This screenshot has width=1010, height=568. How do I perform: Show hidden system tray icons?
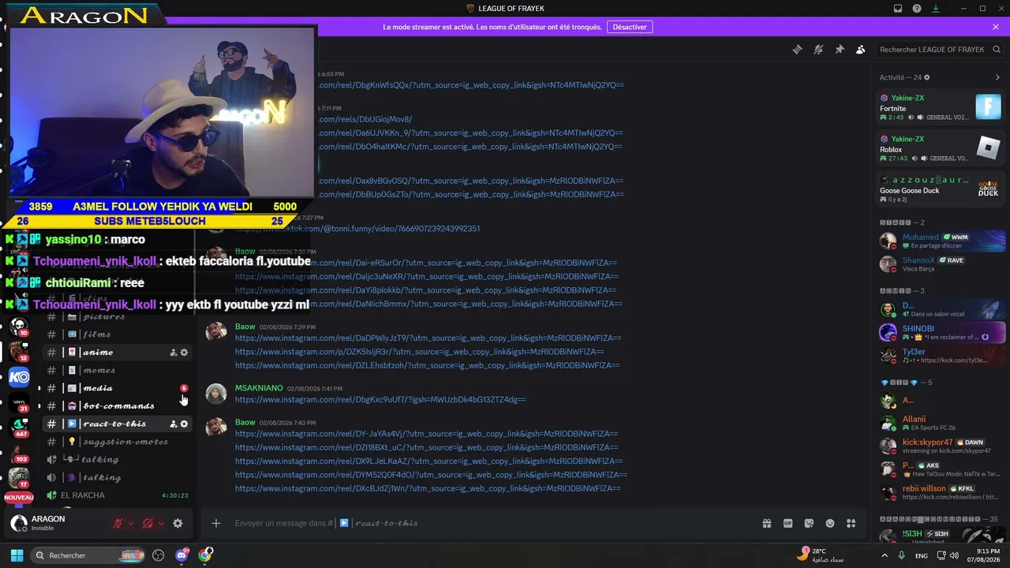click(884, 555)
